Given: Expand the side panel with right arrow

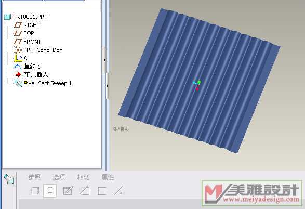Looking at the screenshot, I should tap(107, 86).
